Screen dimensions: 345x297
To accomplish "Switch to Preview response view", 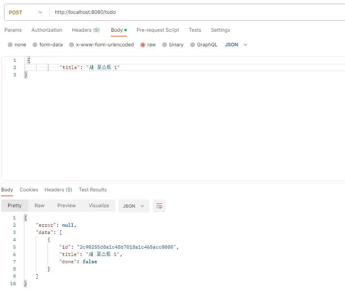I will pos(67,206).
